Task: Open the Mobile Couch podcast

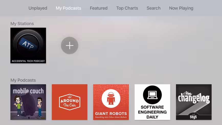Action: (x=28, y=102)
